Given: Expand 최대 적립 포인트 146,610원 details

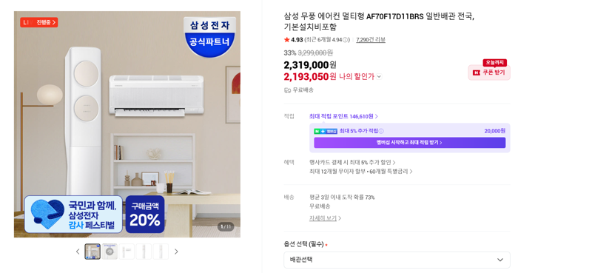Looking at the screenshot, I should click(343, 116).
